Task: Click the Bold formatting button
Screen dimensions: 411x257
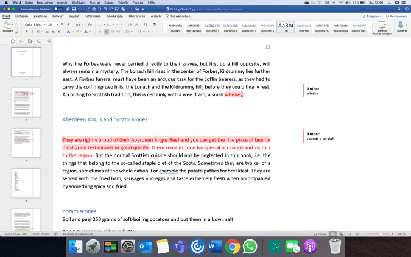Action: (26, 31)
